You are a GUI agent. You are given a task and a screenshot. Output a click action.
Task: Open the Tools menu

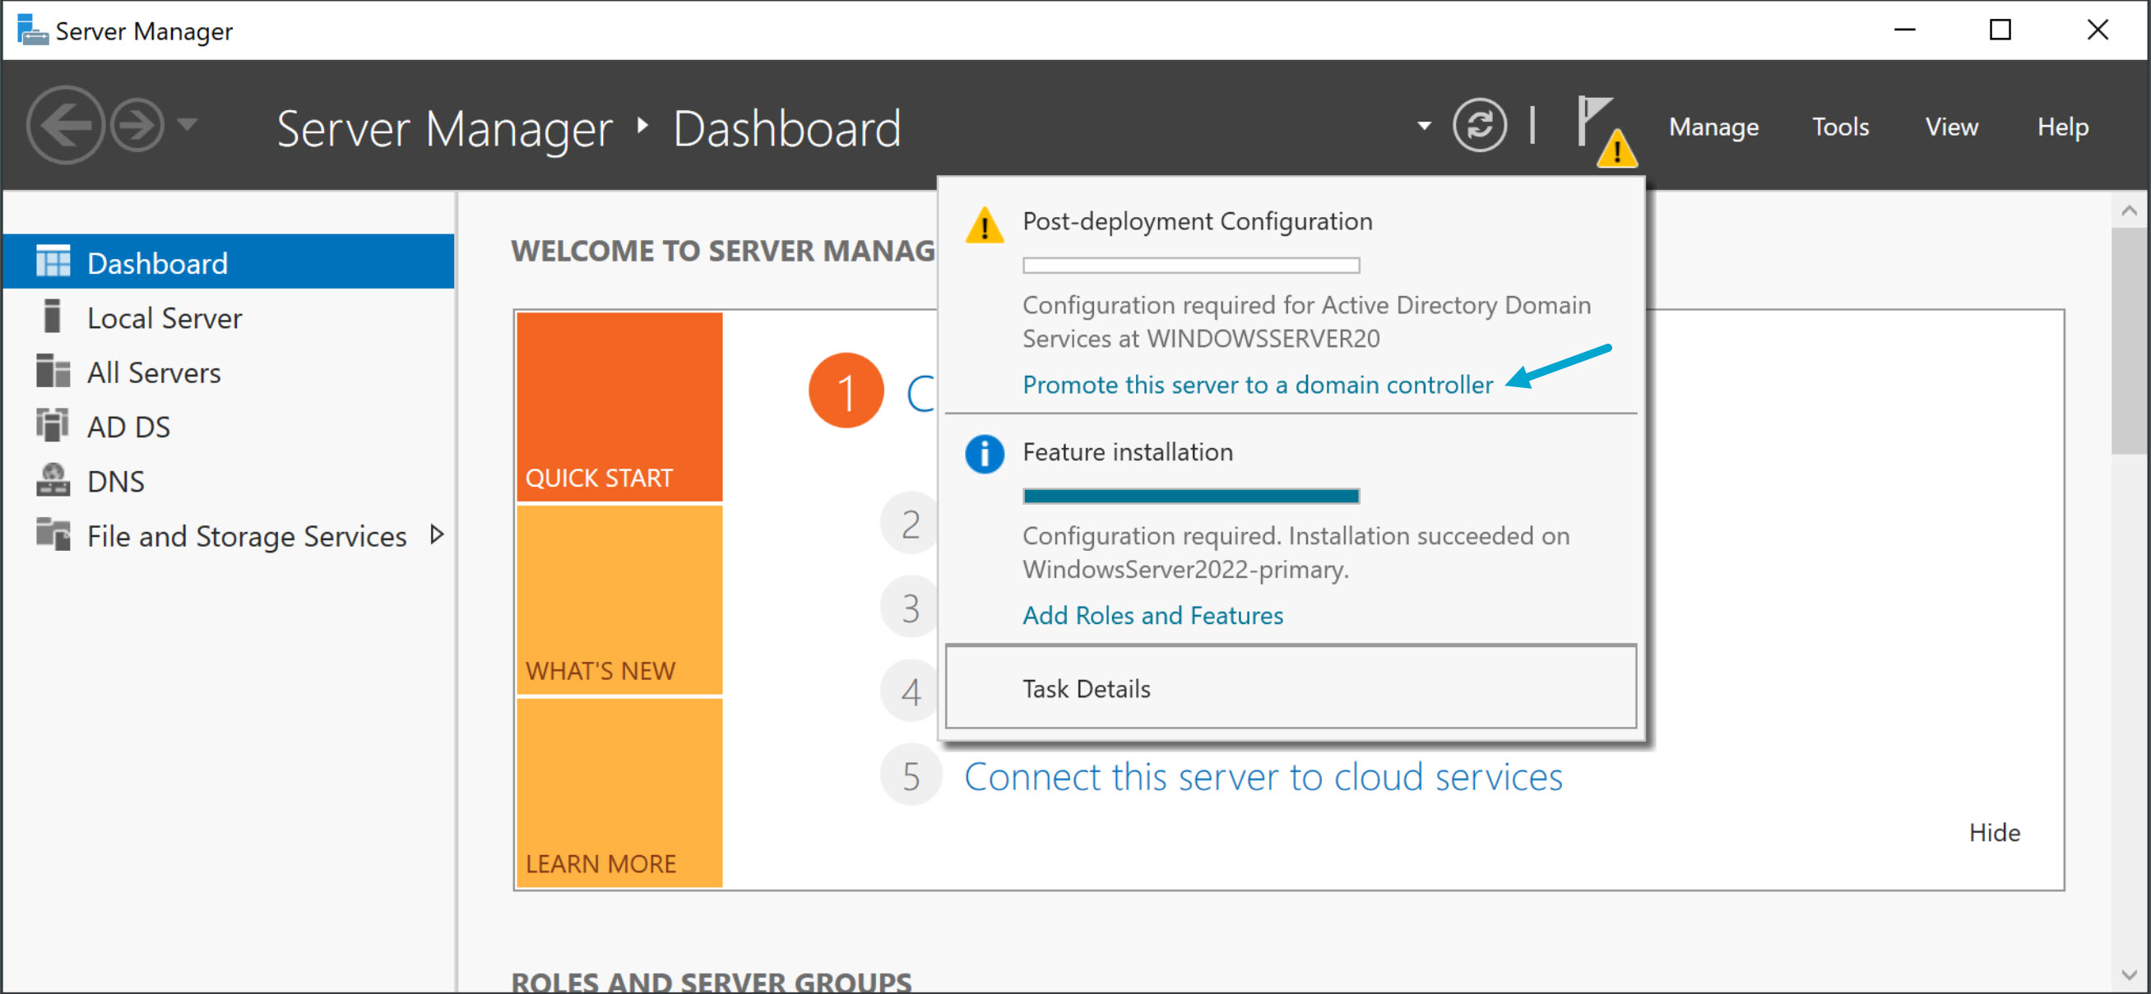tap(1839, 127)
